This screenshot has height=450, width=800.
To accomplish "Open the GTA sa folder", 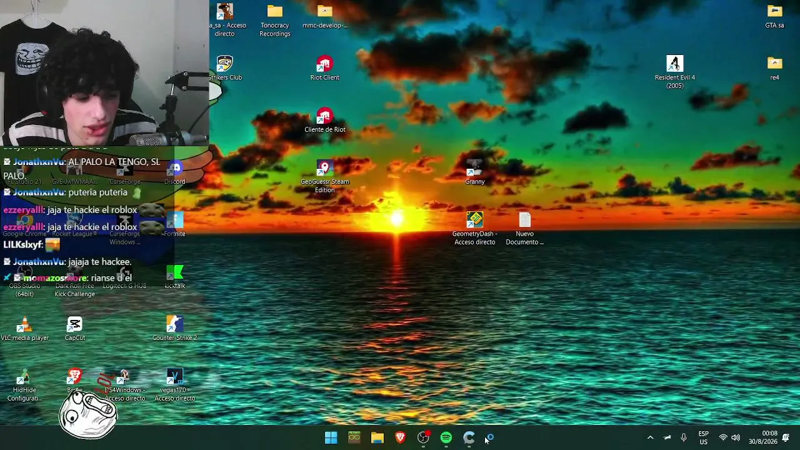I will 774,17.
